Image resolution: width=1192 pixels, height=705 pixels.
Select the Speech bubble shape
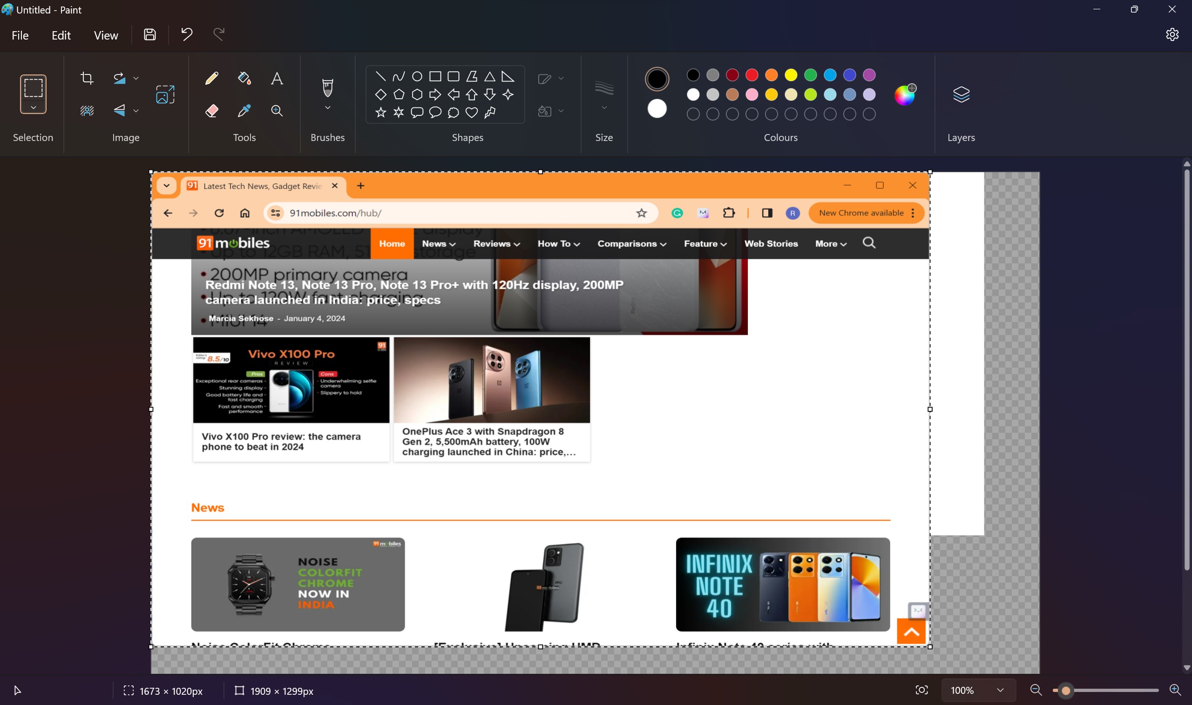(417, 113)
